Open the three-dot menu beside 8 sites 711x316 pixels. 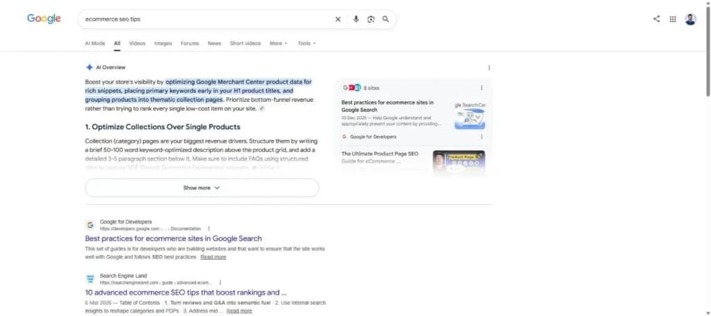pos(482,88)
